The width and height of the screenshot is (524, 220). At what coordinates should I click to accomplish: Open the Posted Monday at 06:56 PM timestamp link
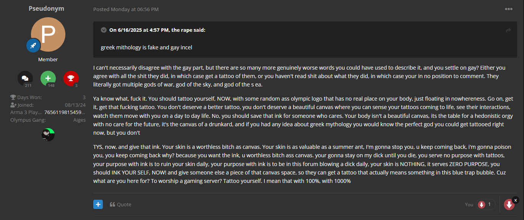click(x=126, y=9)
